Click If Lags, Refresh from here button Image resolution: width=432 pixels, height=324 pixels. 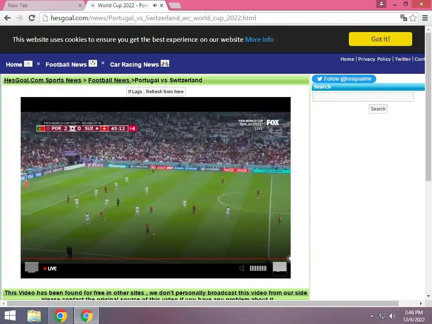156,92
